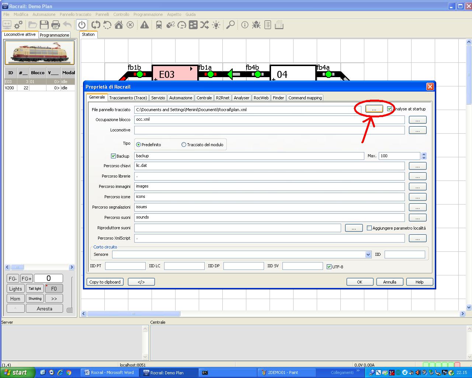
Task: Confirm properties with OK button
Action: (360, 282)
